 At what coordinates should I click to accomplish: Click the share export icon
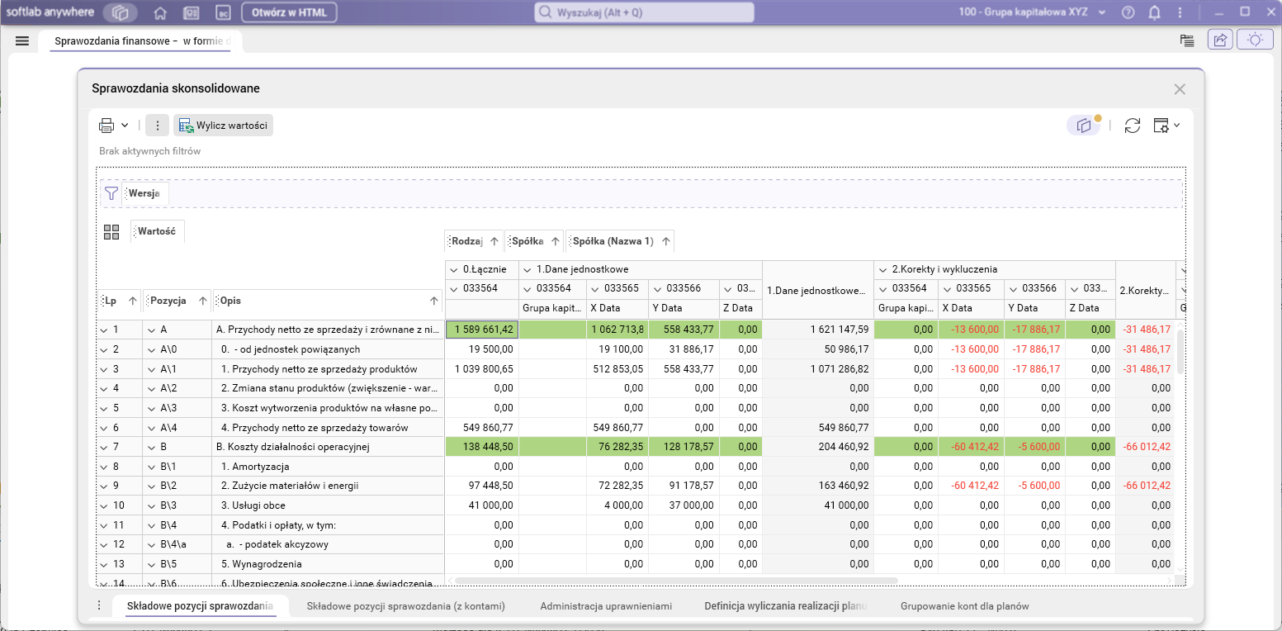(x=1219, y=40)
